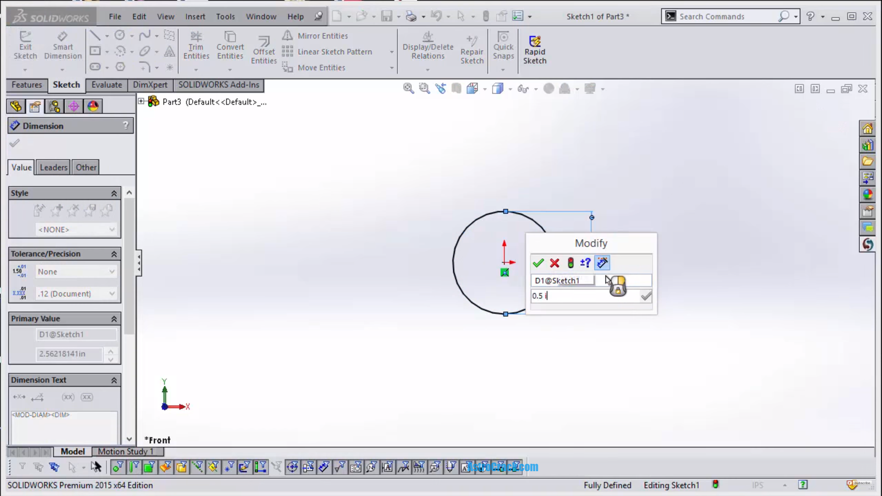The height and width of the screenshot is (496, 882).
Task: Collapse the Tolerance/Precision section
Action: point(114,253)
